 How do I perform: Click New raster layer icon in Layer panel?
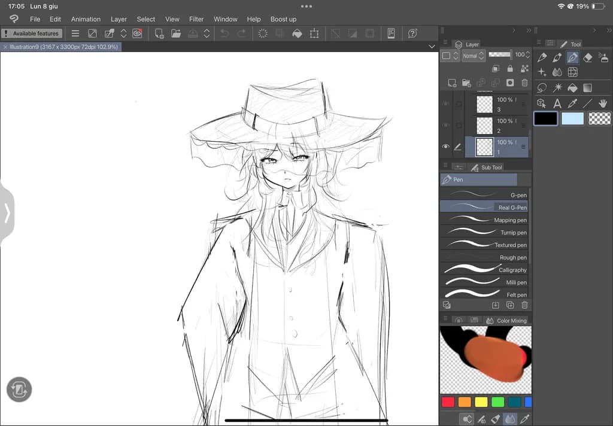click(452, 83)
